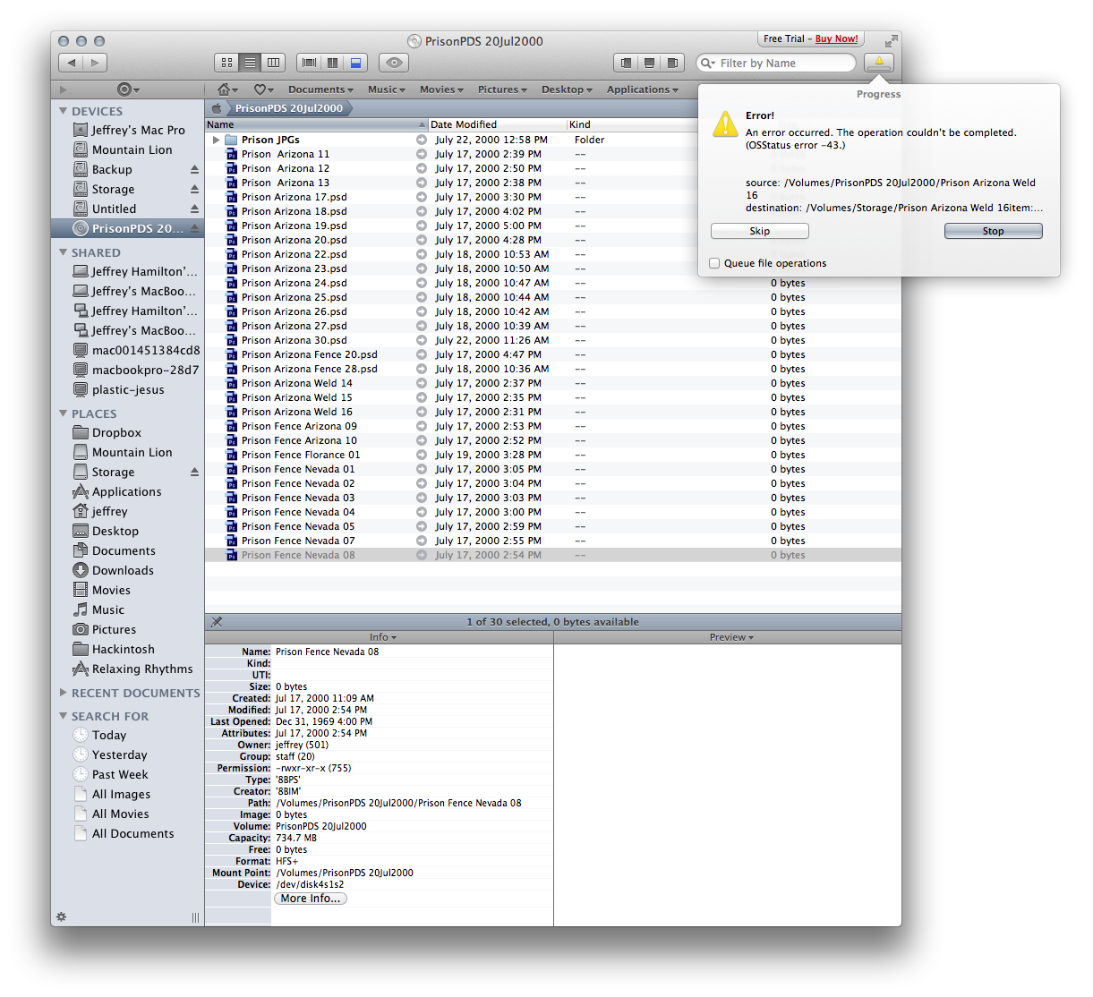Screen dimensions: 1093x997
Task: Click the Stop button in error dialog
Action: 993,231
